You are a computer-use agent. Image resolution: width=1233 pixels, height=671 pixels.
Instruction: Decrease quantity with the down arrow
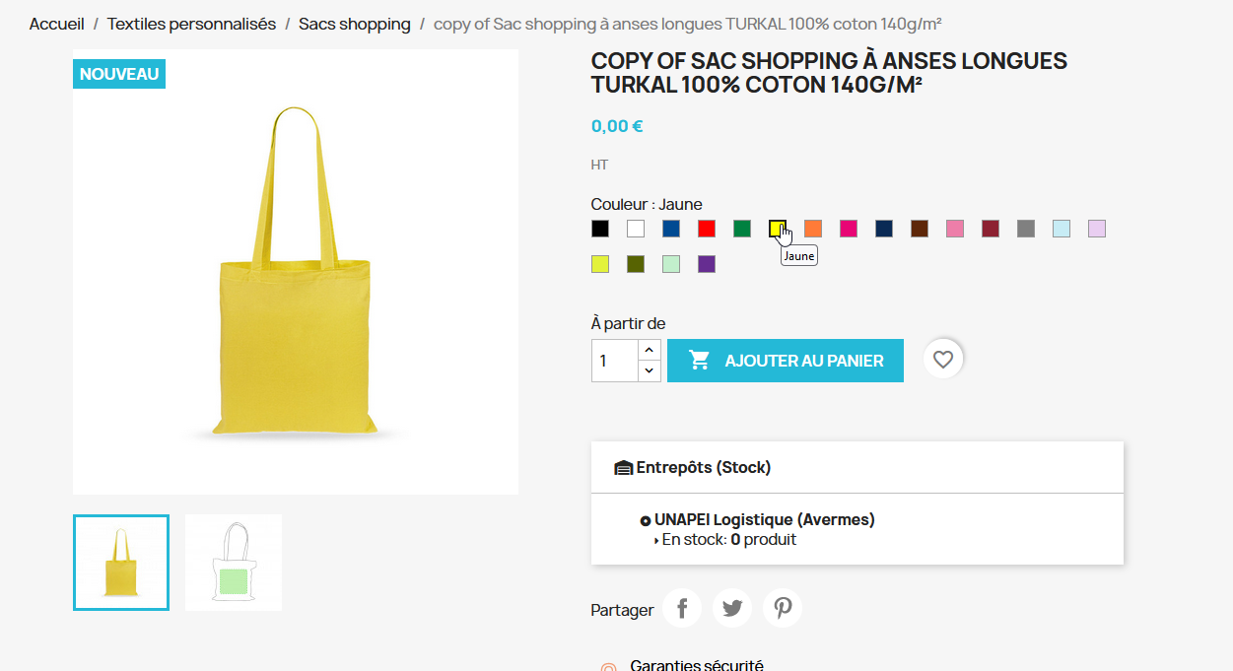pyautogui.click(x=649, y=370)
